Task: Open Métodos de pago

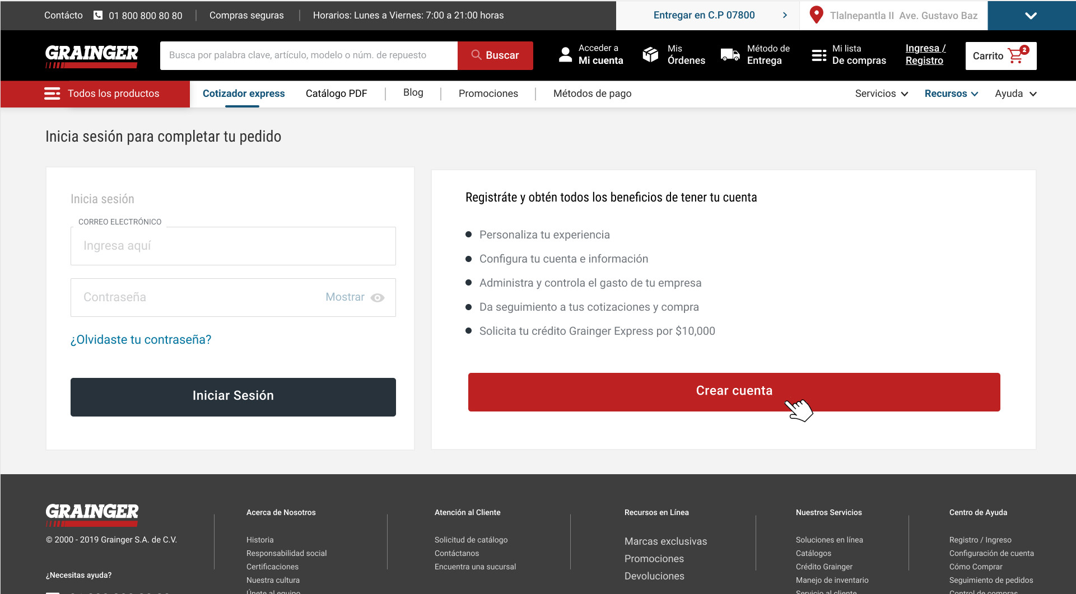Action: tap(592, 93)
